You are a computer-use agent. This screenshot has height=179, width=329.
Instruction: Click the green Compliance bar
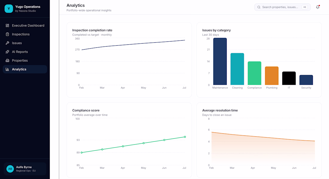pos(255,73)
